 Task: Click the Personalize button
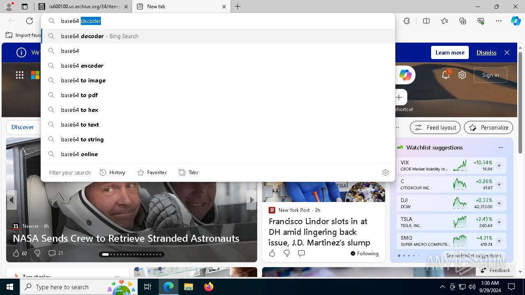click(x=488, y=127)
